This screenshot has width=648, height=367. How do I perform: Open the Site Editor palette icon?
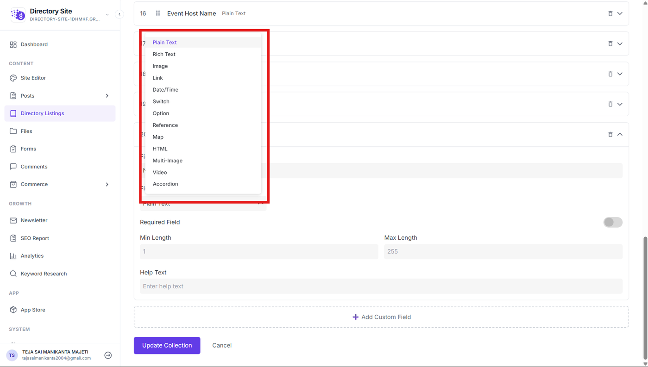tap(13, 78)
